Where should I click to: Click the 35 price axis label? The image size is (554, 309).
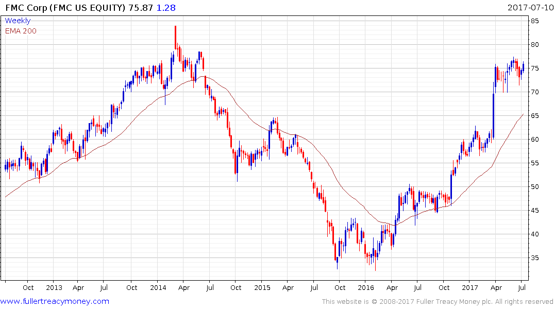point(534,257)
